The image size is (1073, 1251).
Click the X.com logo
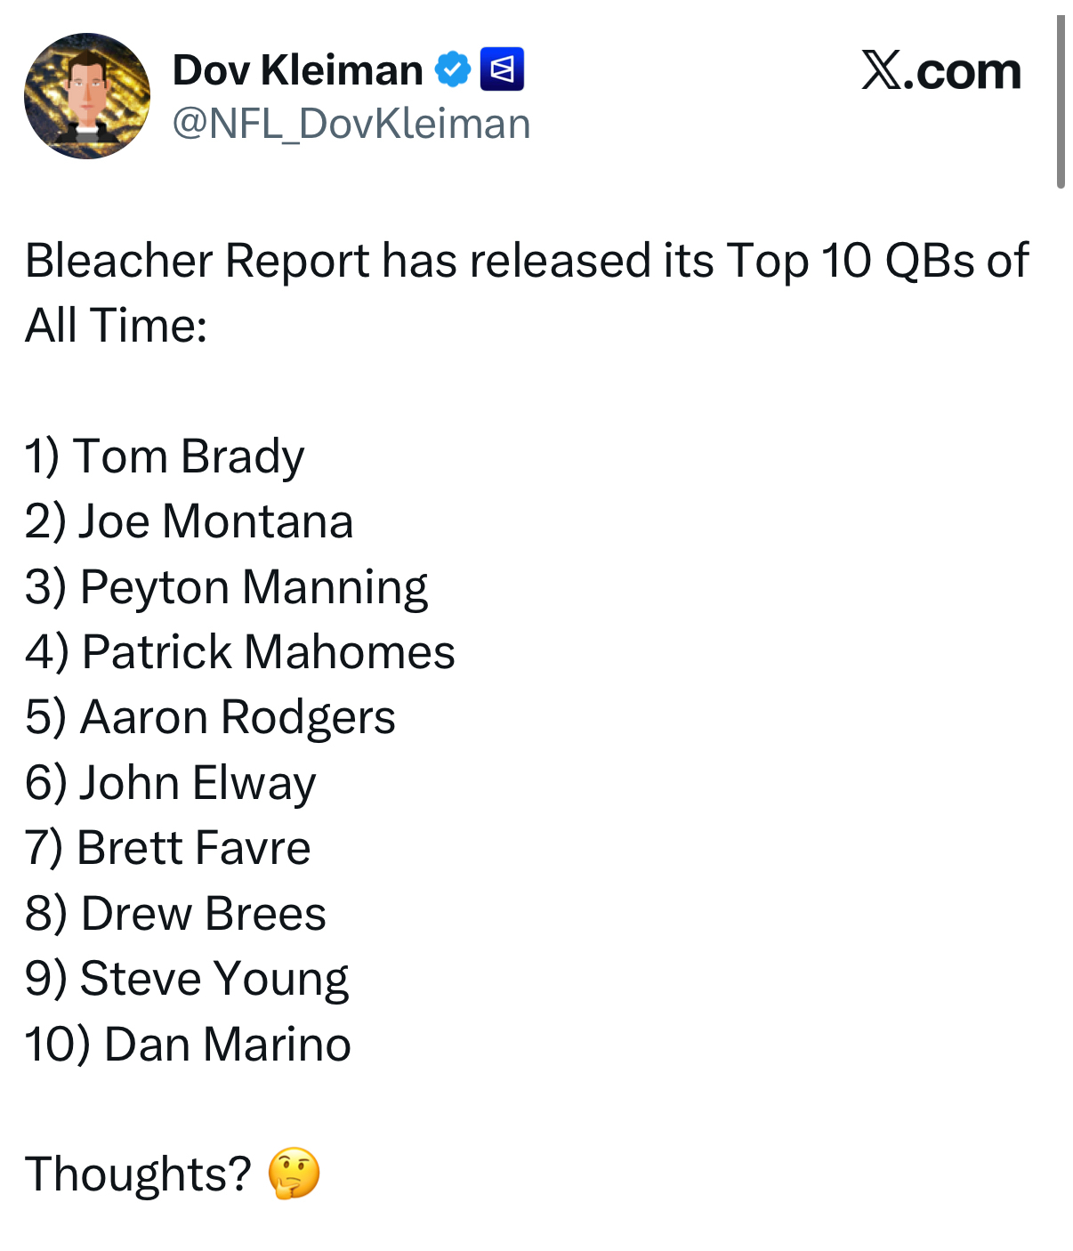click(940, 71)
